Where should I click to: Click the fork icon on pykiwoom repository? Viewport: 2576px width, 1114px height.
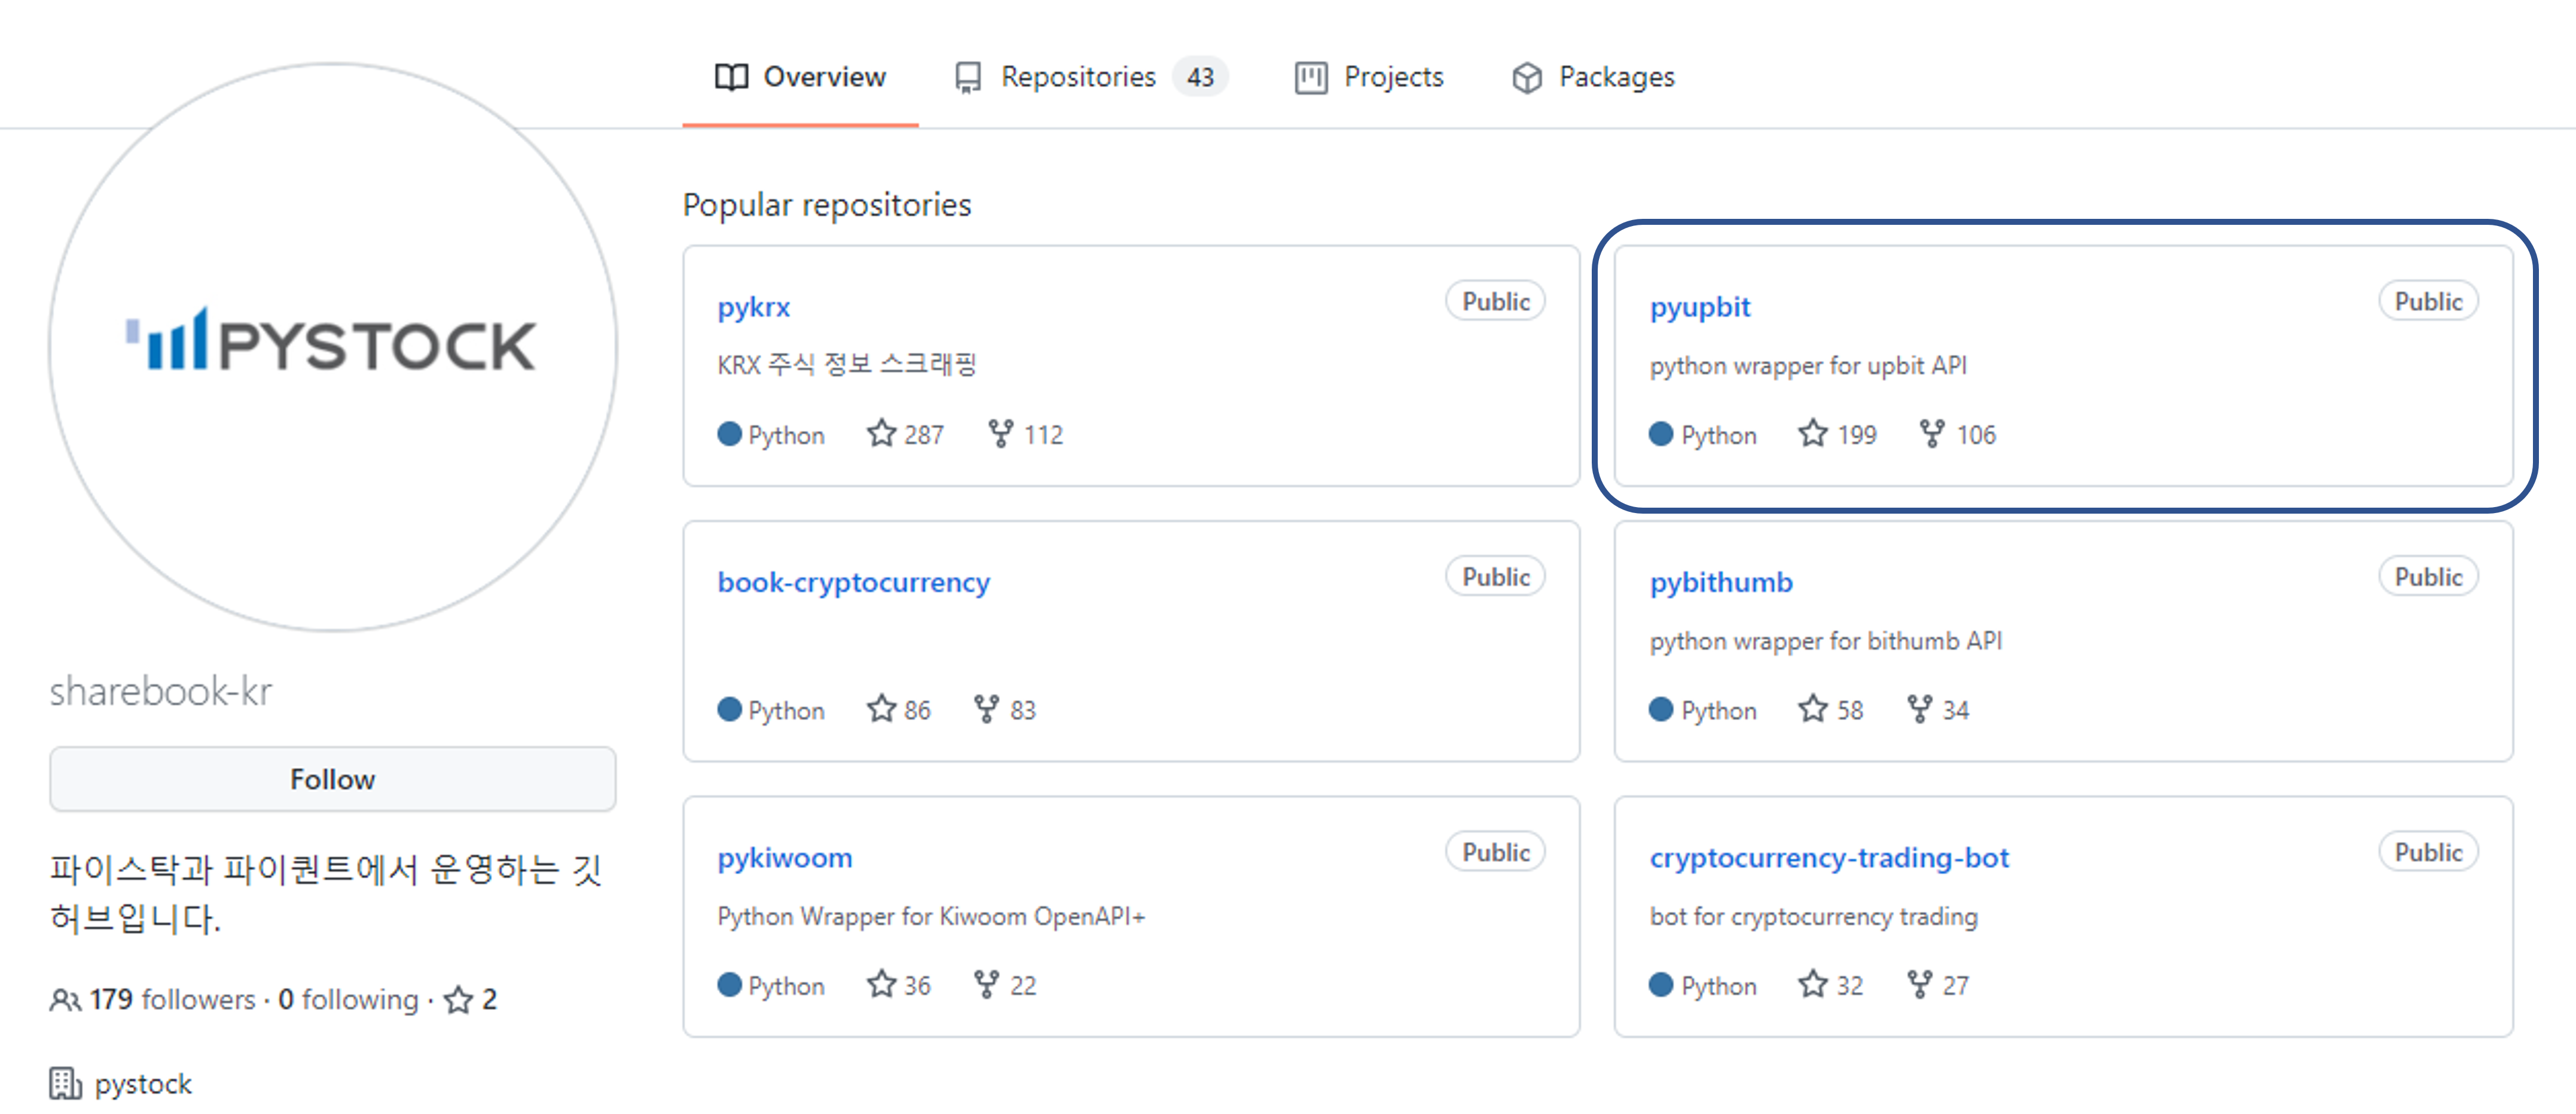point(986,985)
